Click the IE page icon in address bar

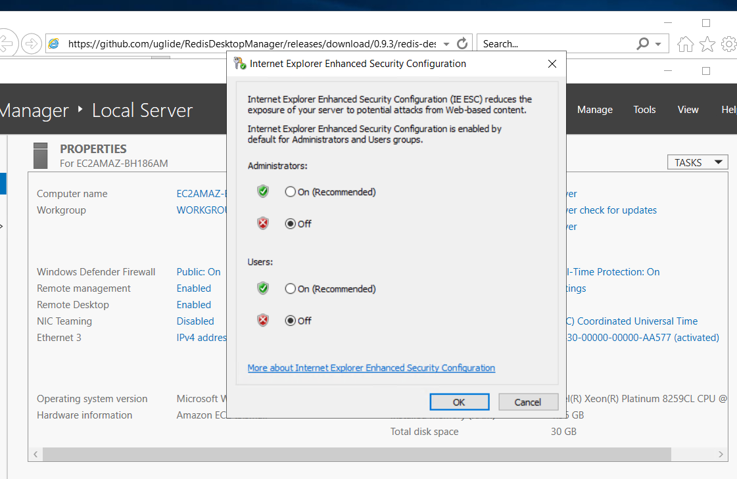point(55,43)
